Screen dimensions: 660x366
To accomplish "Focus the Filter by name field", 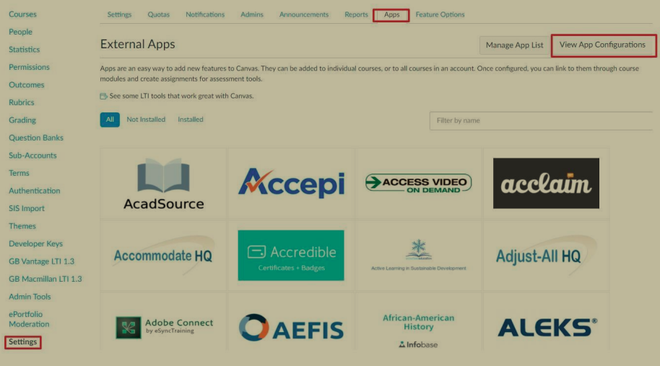I will (540, 120).
